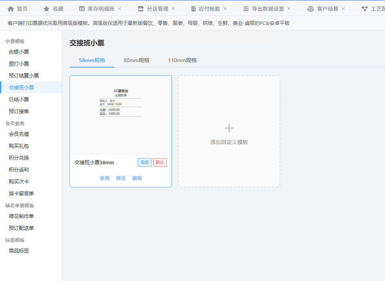
Task: Select the 58mm规格 tab
Action: pyautogui.click(x=92, y=60)
